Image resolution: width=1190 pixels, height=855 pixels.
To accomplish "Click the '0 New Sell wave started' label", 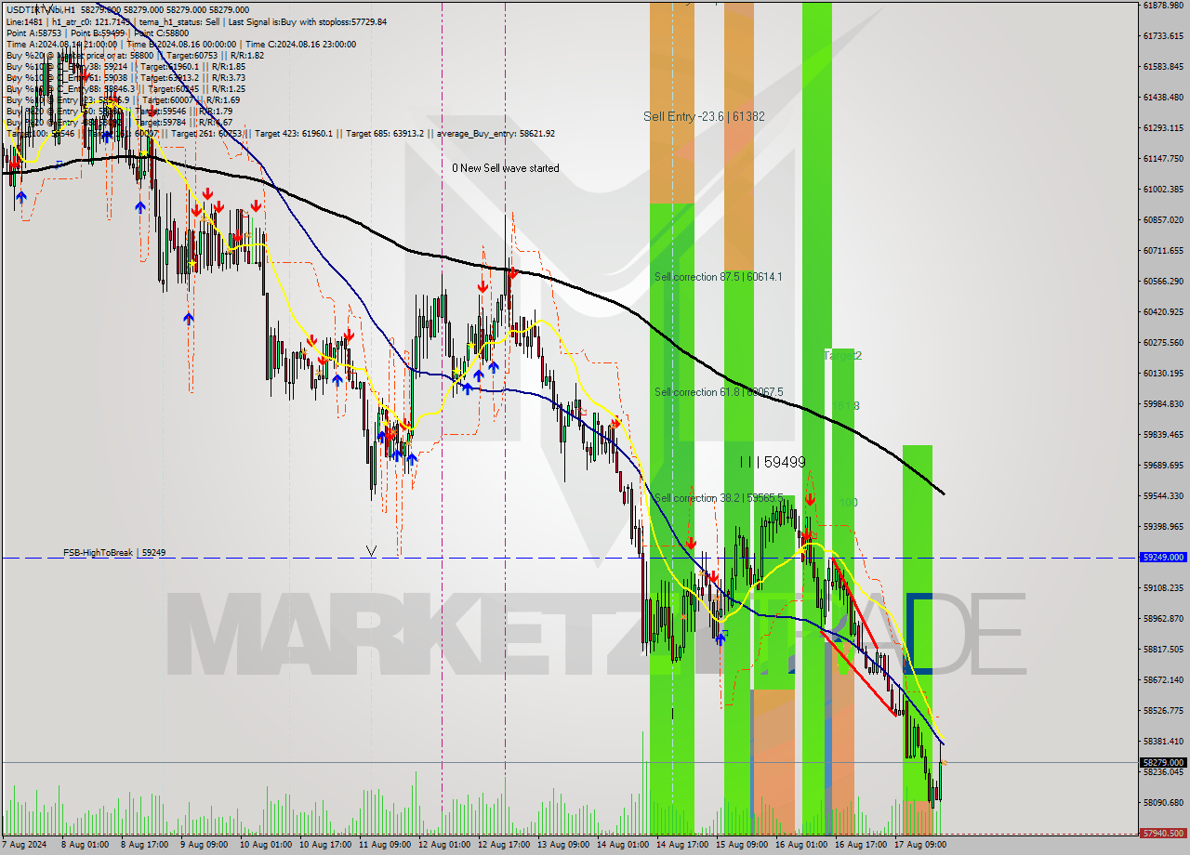I will click(506, 168).
